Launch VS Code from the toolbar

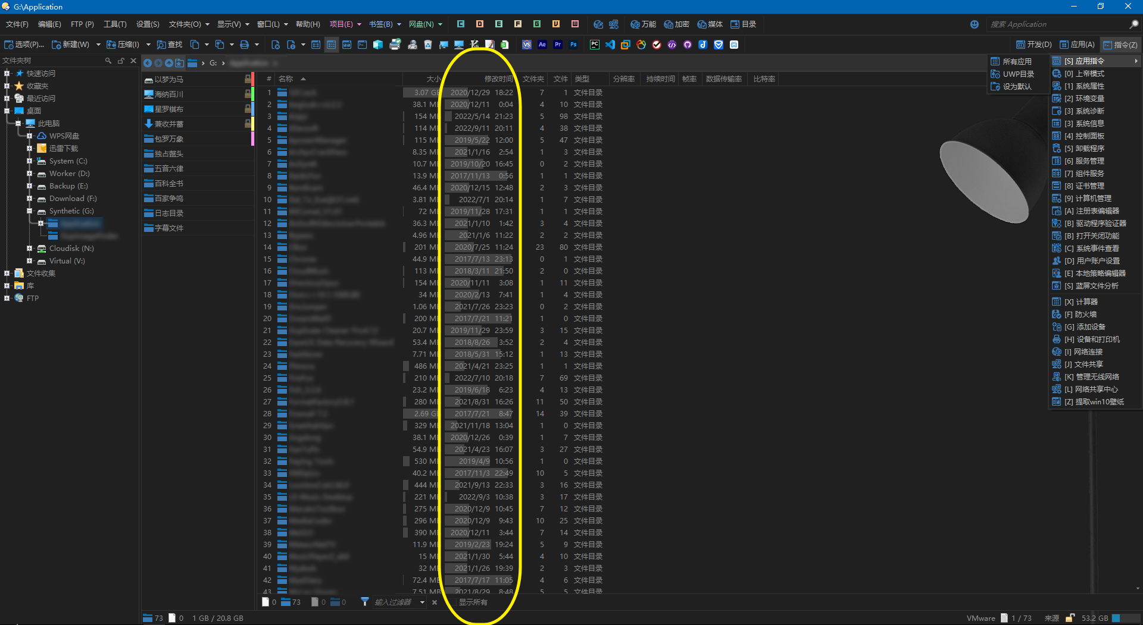[x=610, y=45]
